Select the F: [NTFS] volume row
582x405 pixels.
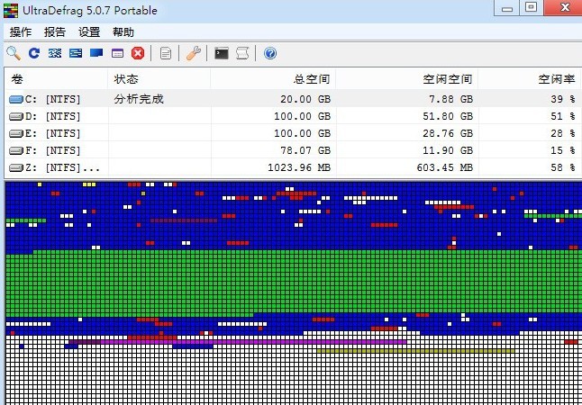coord(293,150)
